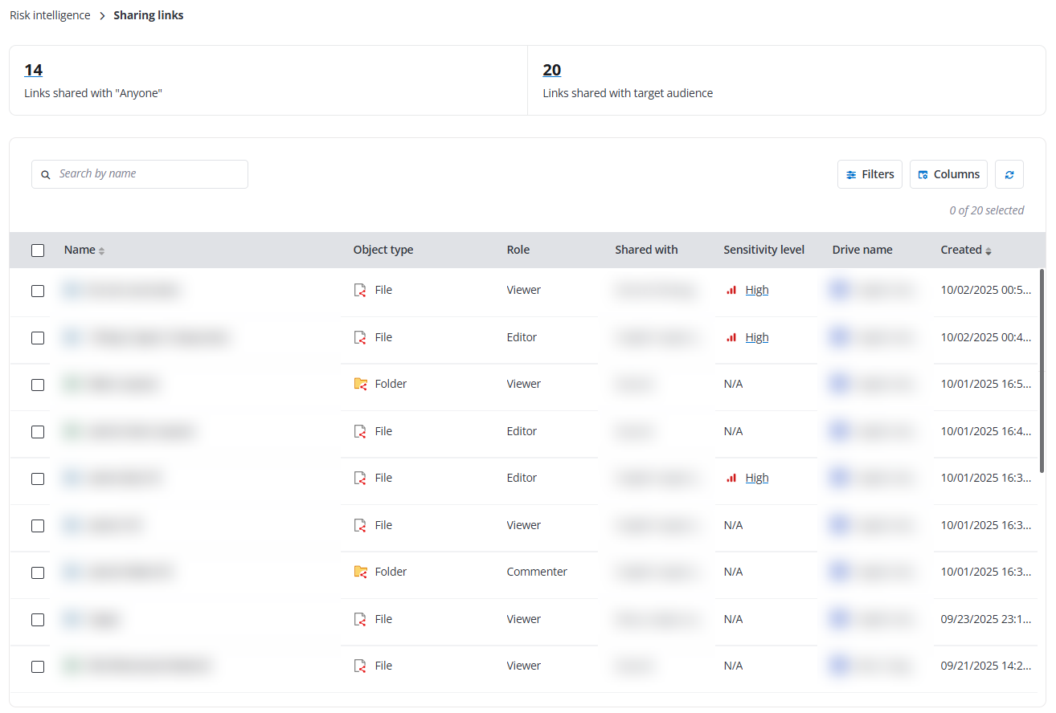Click the Sharing links breadcrumb item
The width and height of the screenshot is (1056, 713).
[149, 15]
